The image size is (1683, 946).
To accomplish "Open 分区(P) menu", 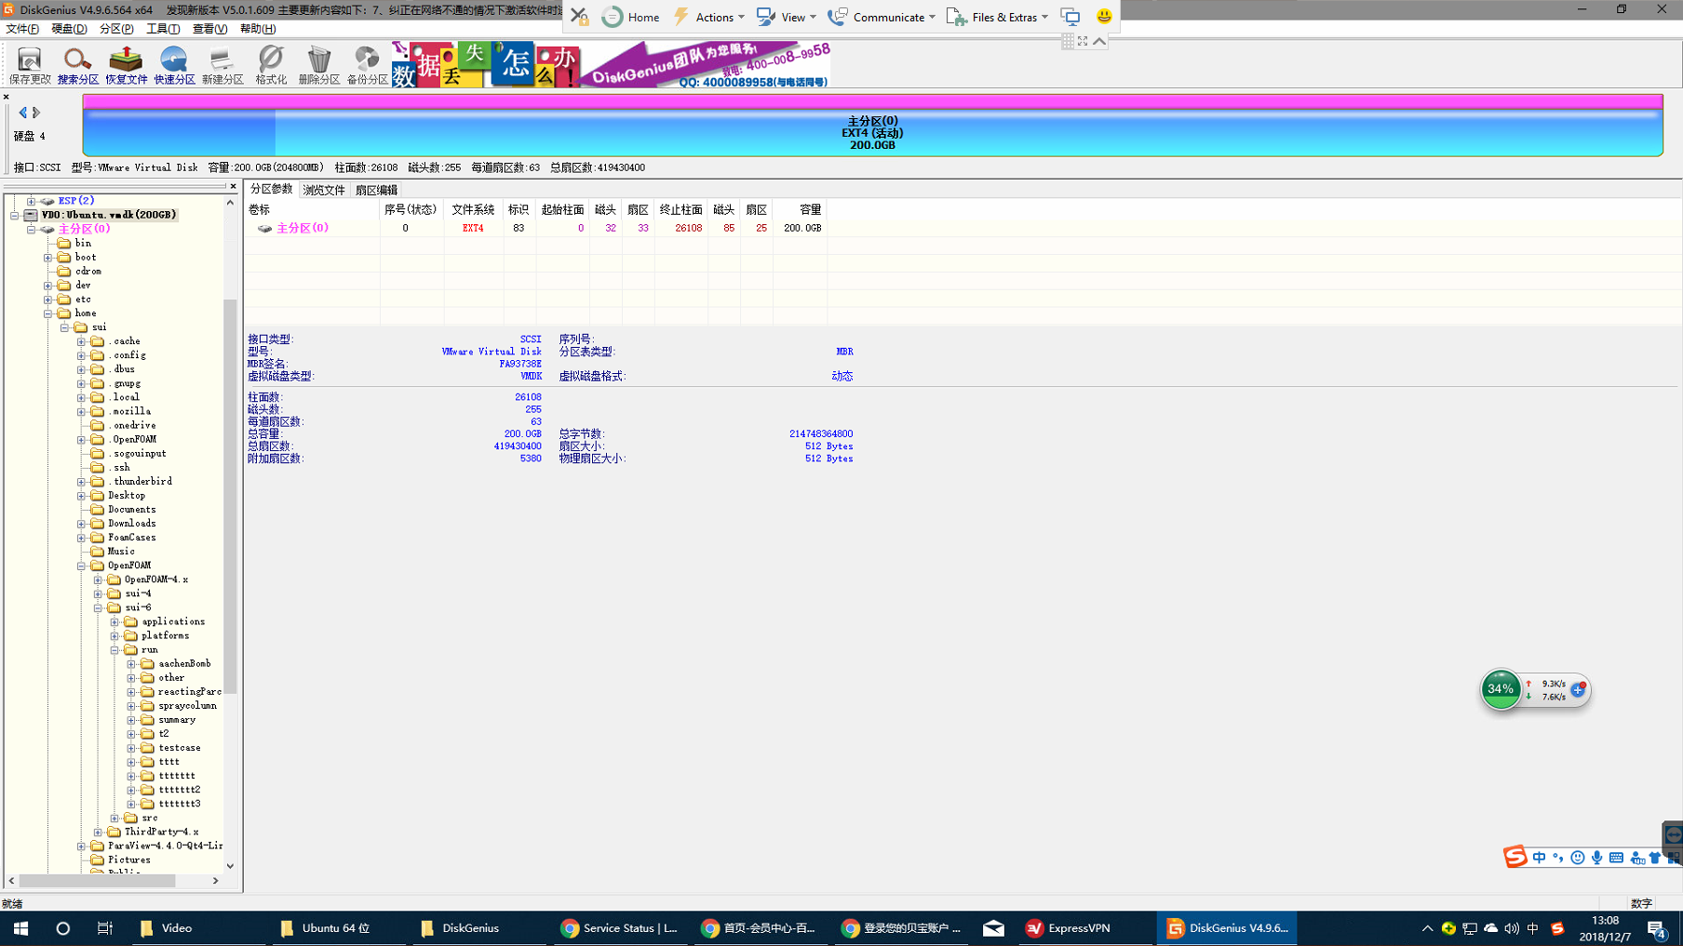I will (x=116, y=29).
